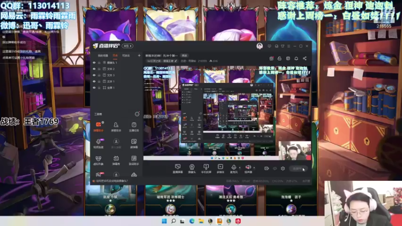This screenshot has height=226, width=402.
Task: Toggle the lock on 全屏 1 layer
Action: coord(99,87)
